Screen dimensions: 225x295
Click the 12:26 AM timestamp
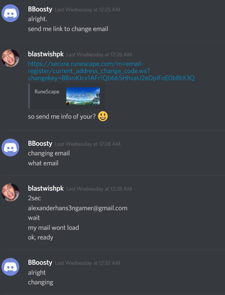click(x=99, y=55)
